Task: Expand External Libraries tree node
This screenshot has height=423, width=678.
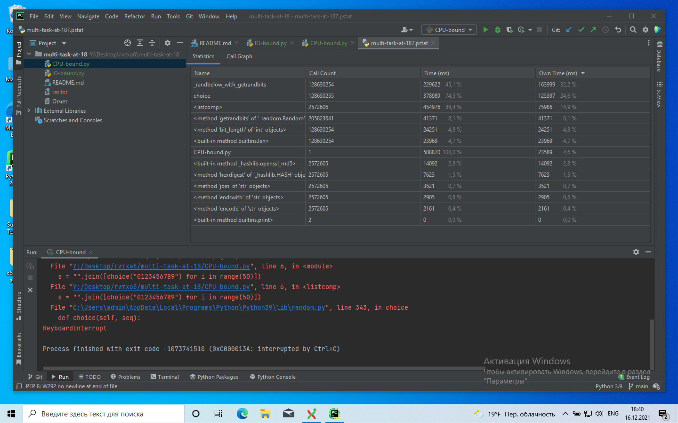Action: [29, 111]
